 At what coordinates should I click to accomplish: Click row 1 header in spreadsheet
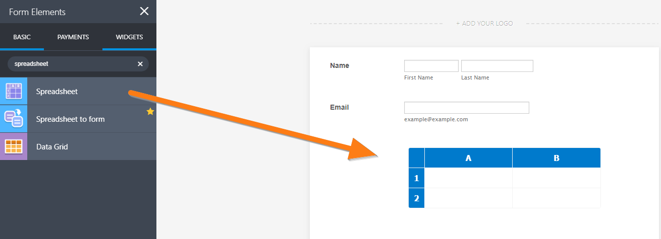click(x=416, y=178)
